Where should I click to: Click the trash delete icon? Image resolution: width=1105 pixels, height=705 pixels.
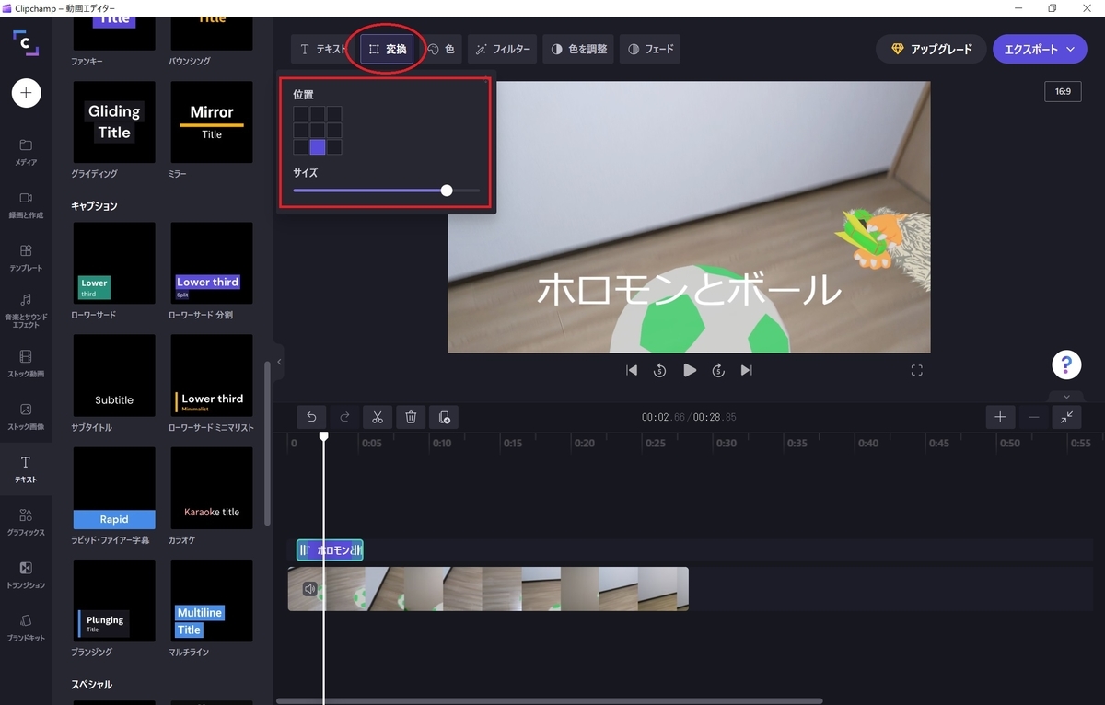pyautogui.click(x=411, y=417)
